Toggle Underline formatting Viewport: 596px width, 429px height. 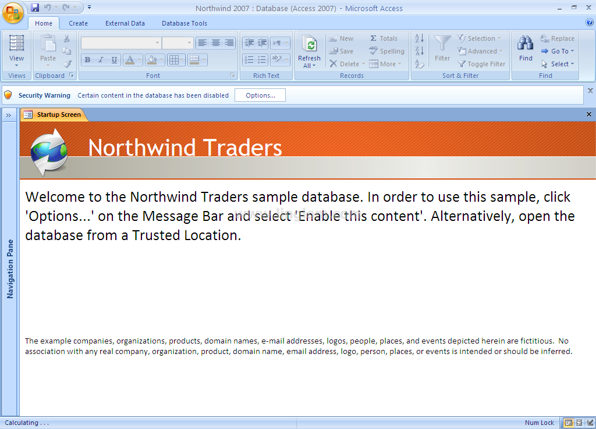click(x=114, y=60)
